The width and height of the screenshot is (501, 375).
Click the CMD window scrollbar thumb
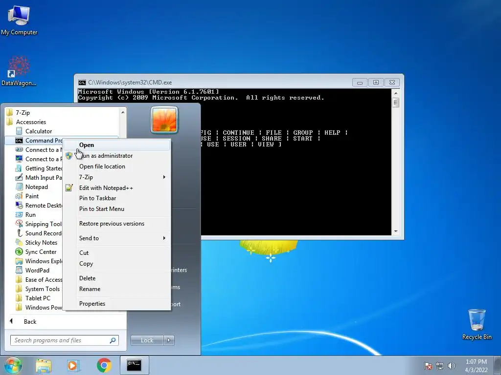click(x=395, y=103)
